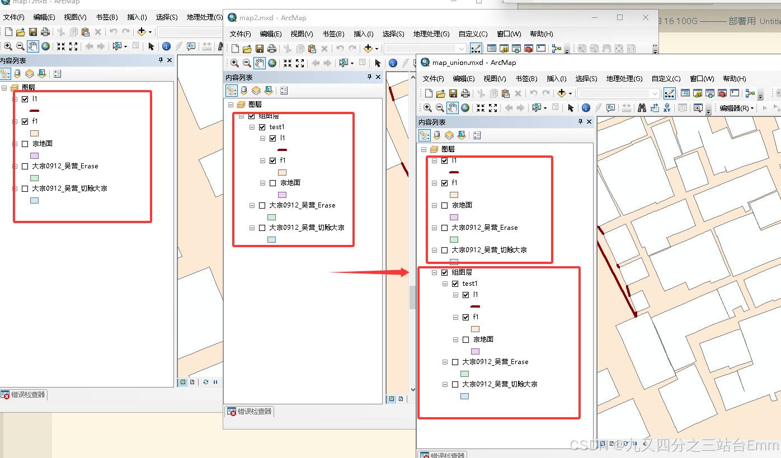The width and height of the screenshot is (781, 458).
Task: Uncheck the 组图层 group layer in map_union
Action: (445, 272)
